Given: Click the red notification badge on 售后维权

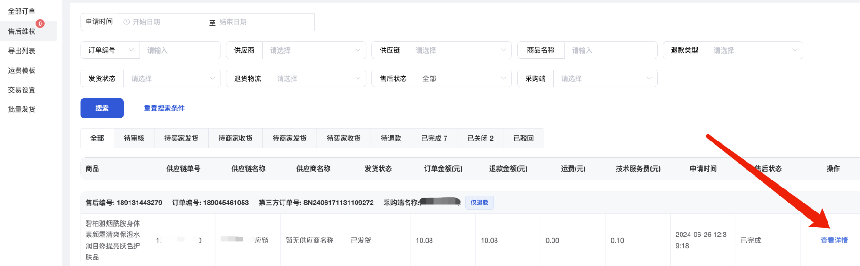Looking at the screenshot, I should 40,23.
